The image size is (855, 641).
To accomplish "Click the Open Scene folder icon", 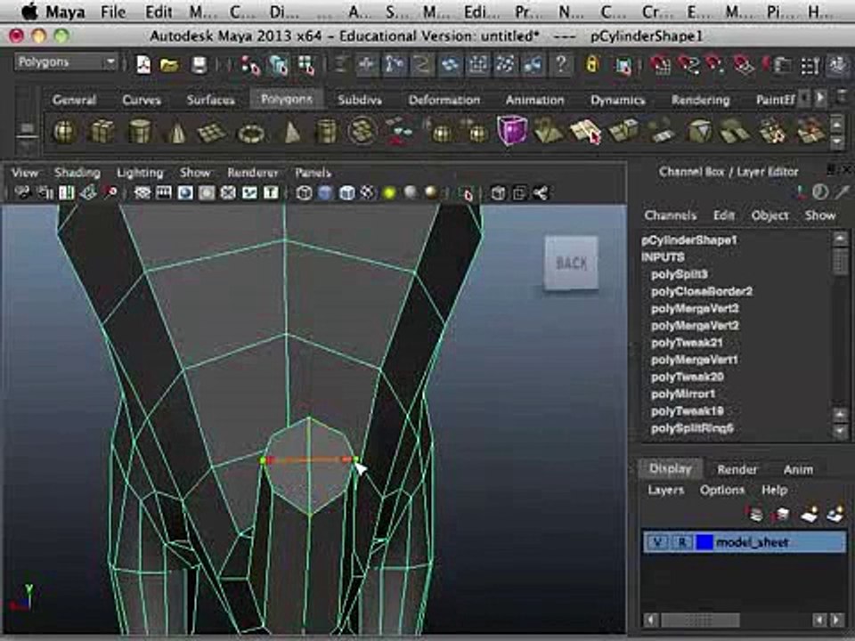I will 169,65.
